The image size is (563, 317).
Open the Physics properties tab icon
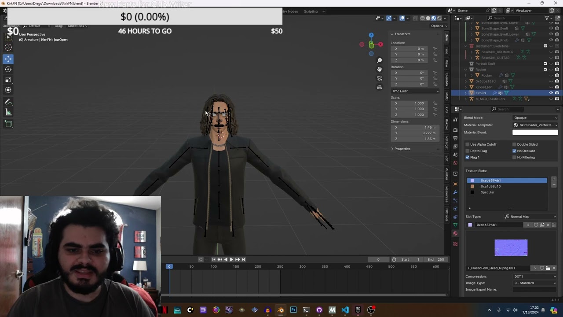[455, 209]
